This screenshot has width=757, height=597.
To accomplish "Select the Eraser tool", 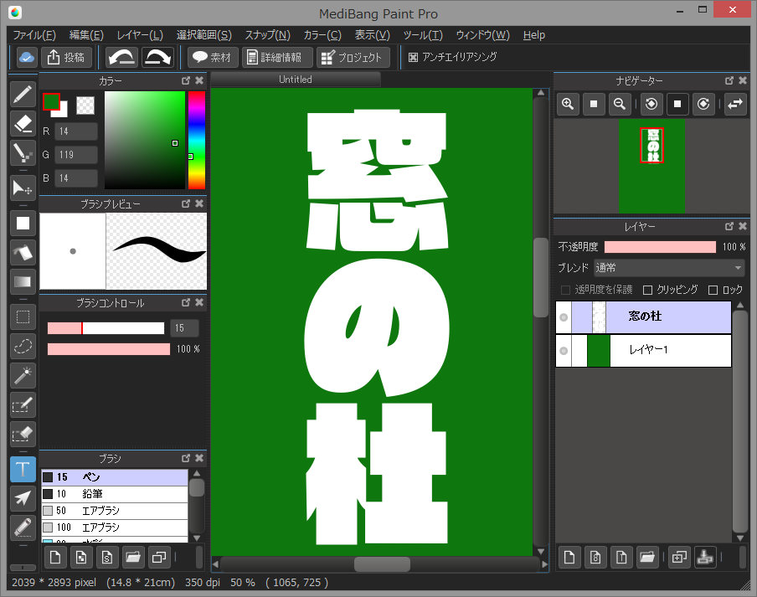I will 23,125.
